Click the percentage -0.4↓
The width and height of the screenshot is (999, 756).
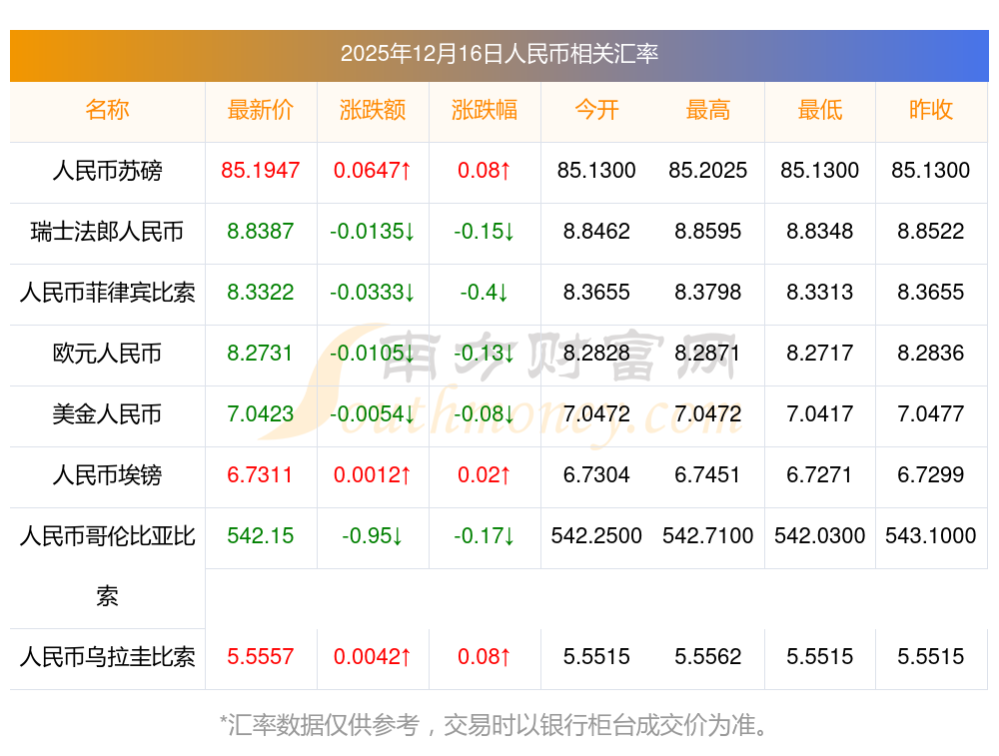coord(485,292)
